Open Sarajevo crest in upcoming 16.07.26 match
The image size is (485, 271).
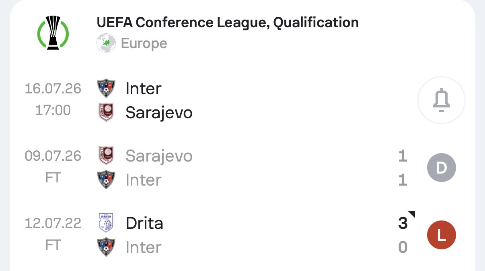[106, 113]
